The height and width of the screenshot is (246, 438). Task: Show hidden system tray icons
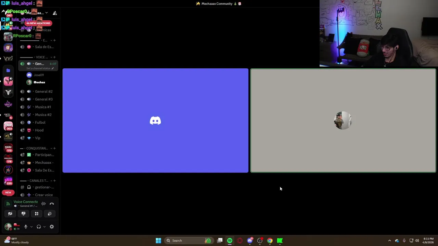point(389,241)
